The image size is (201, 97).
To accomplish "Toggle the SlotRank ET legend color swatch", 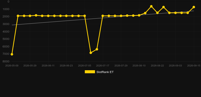I will (90, 72).
